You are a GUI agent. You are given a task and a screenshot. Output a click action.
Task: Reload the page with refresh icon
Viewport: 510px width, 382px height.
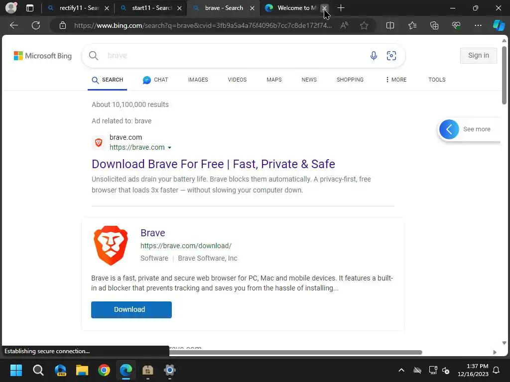click(x=36, y=25)
